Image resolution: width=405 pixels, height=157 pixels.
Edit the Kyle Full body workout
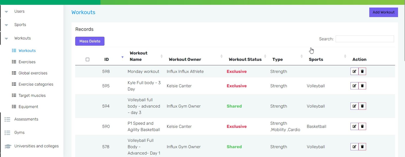354,86
